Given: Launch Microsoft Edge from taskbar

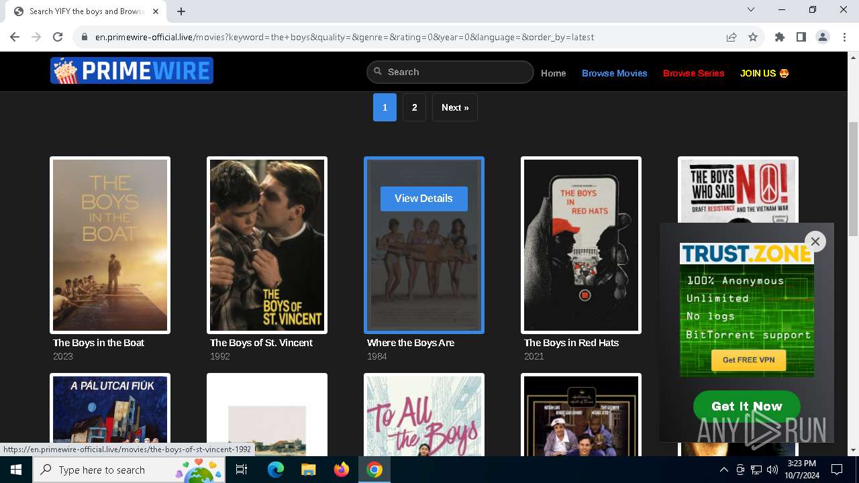Looking at the screenshot, I should (x=276, y=470).
